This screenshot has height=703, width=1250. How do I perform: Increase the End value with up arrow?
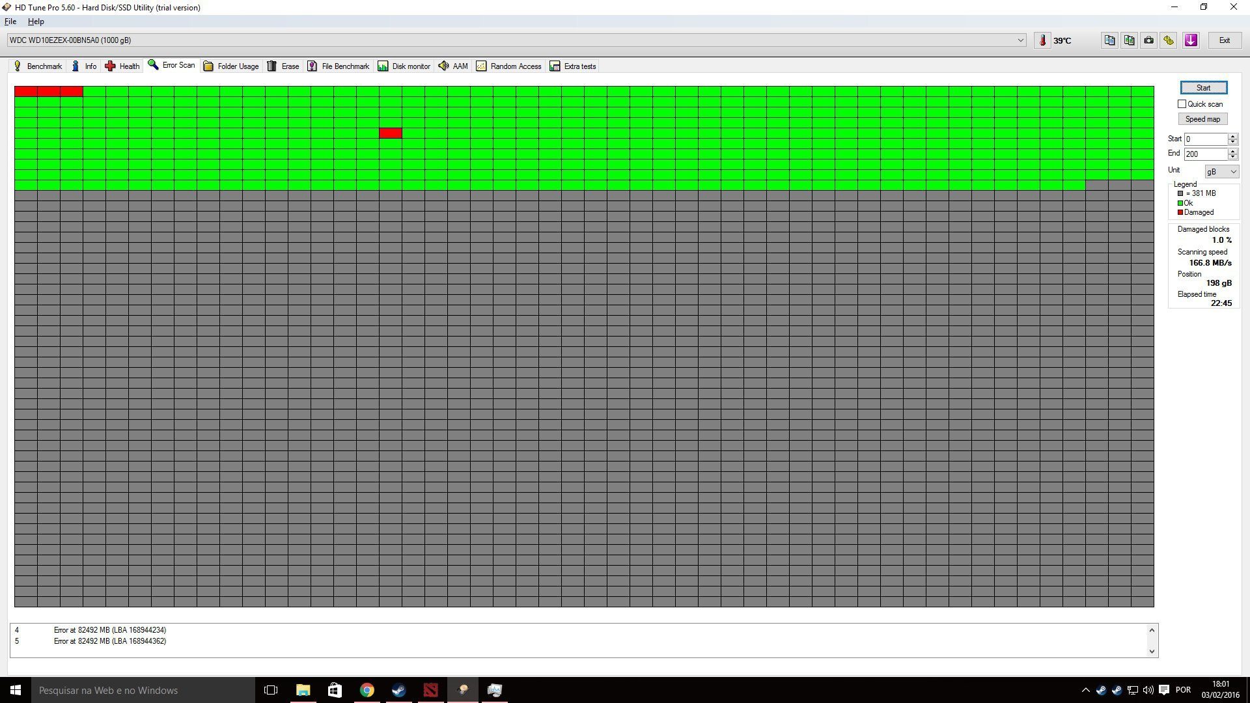pos(1232,151)
